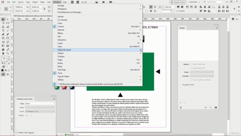
Task: Select the Gradient Feather tool
Action: pos(8,46)
